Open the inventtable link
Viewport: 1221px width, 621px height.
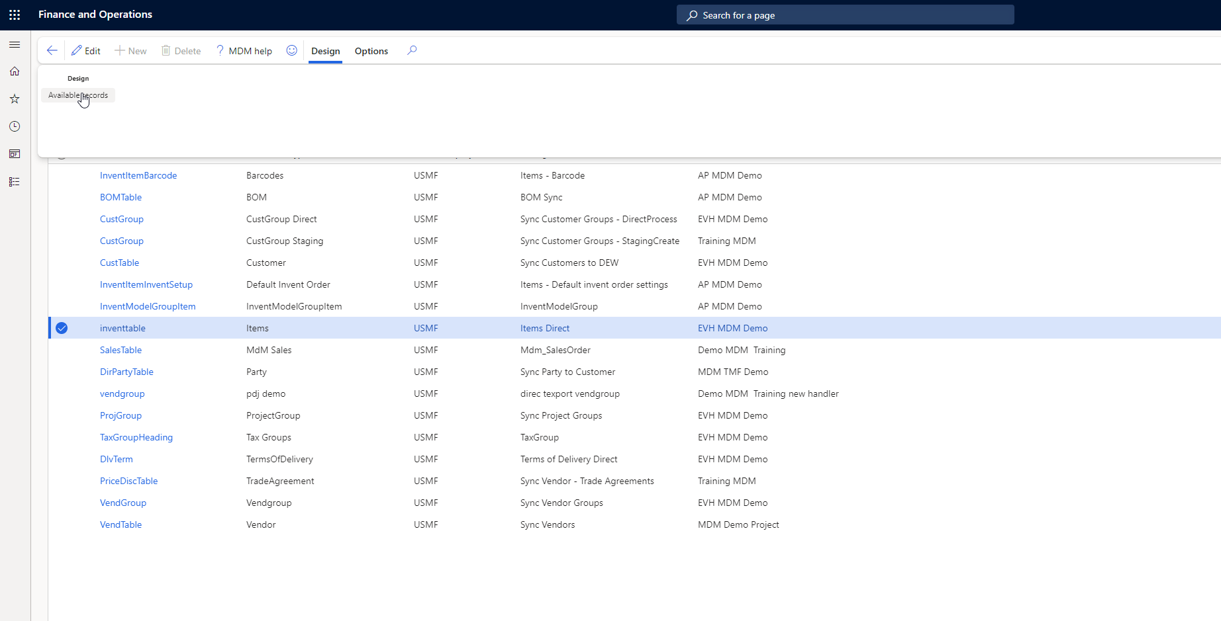point(122,328)
